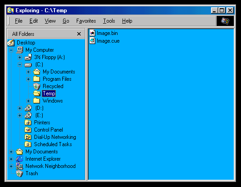The width and height of the screenshot is (241, 187).
Task: Open the View menu
Action: (50, 21)
